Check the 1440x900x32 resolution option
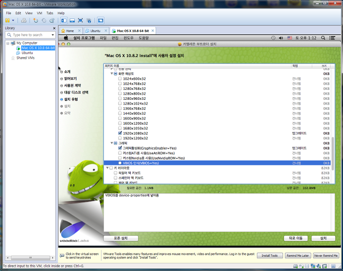The image size is (343, 271). (x=120, y=114)
